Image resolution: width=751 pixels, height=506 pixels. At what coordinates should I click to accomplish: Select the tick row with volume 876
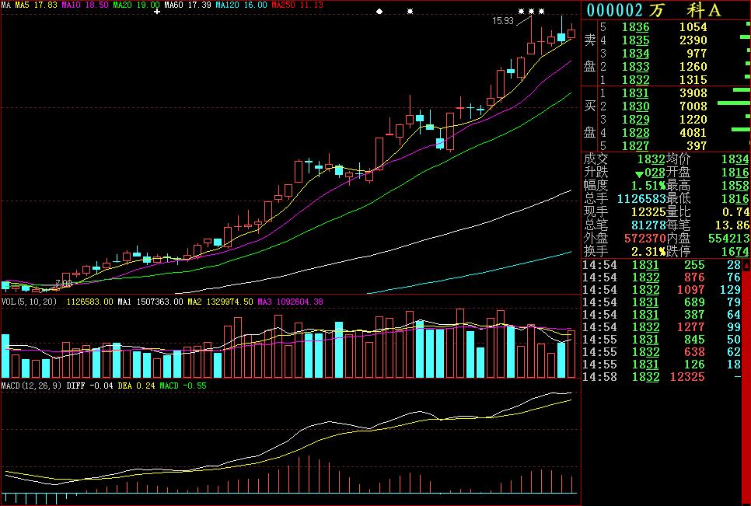(662, 277)
